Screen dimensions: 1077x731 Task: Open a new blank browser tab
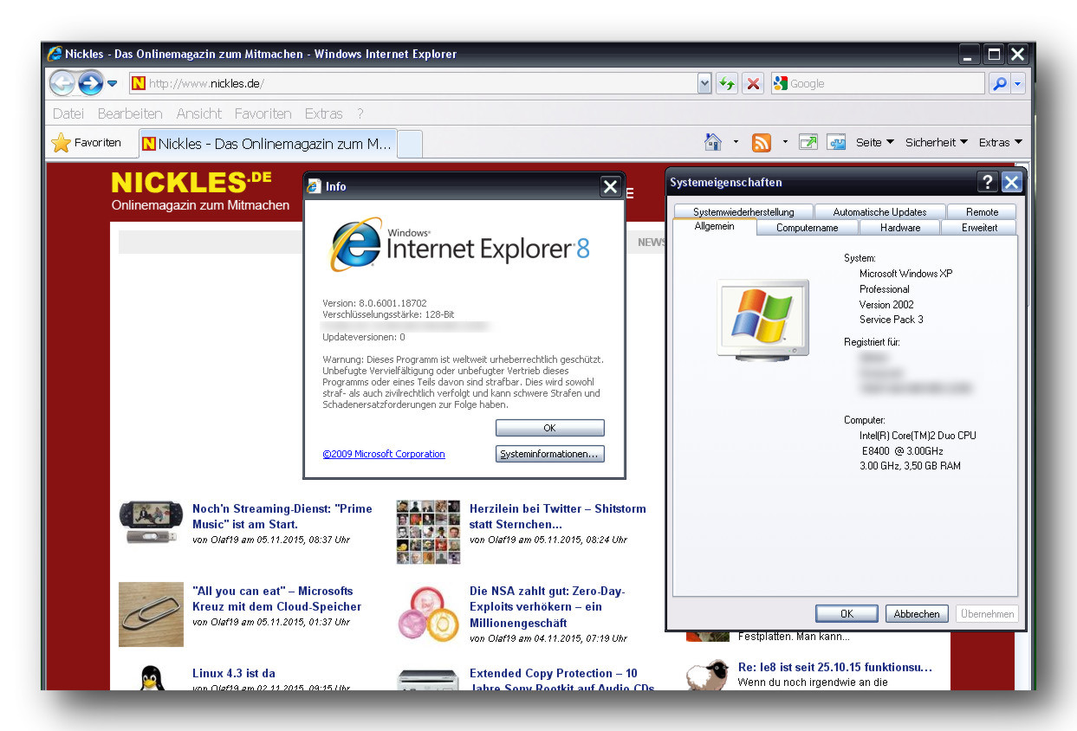click(x=410, y=145)
